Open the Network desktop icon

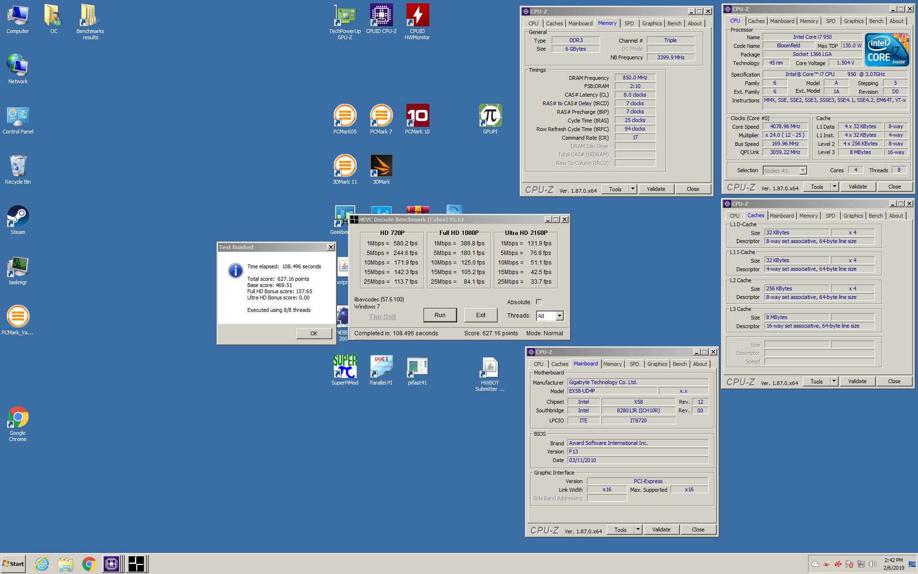(x=18, y=69)
